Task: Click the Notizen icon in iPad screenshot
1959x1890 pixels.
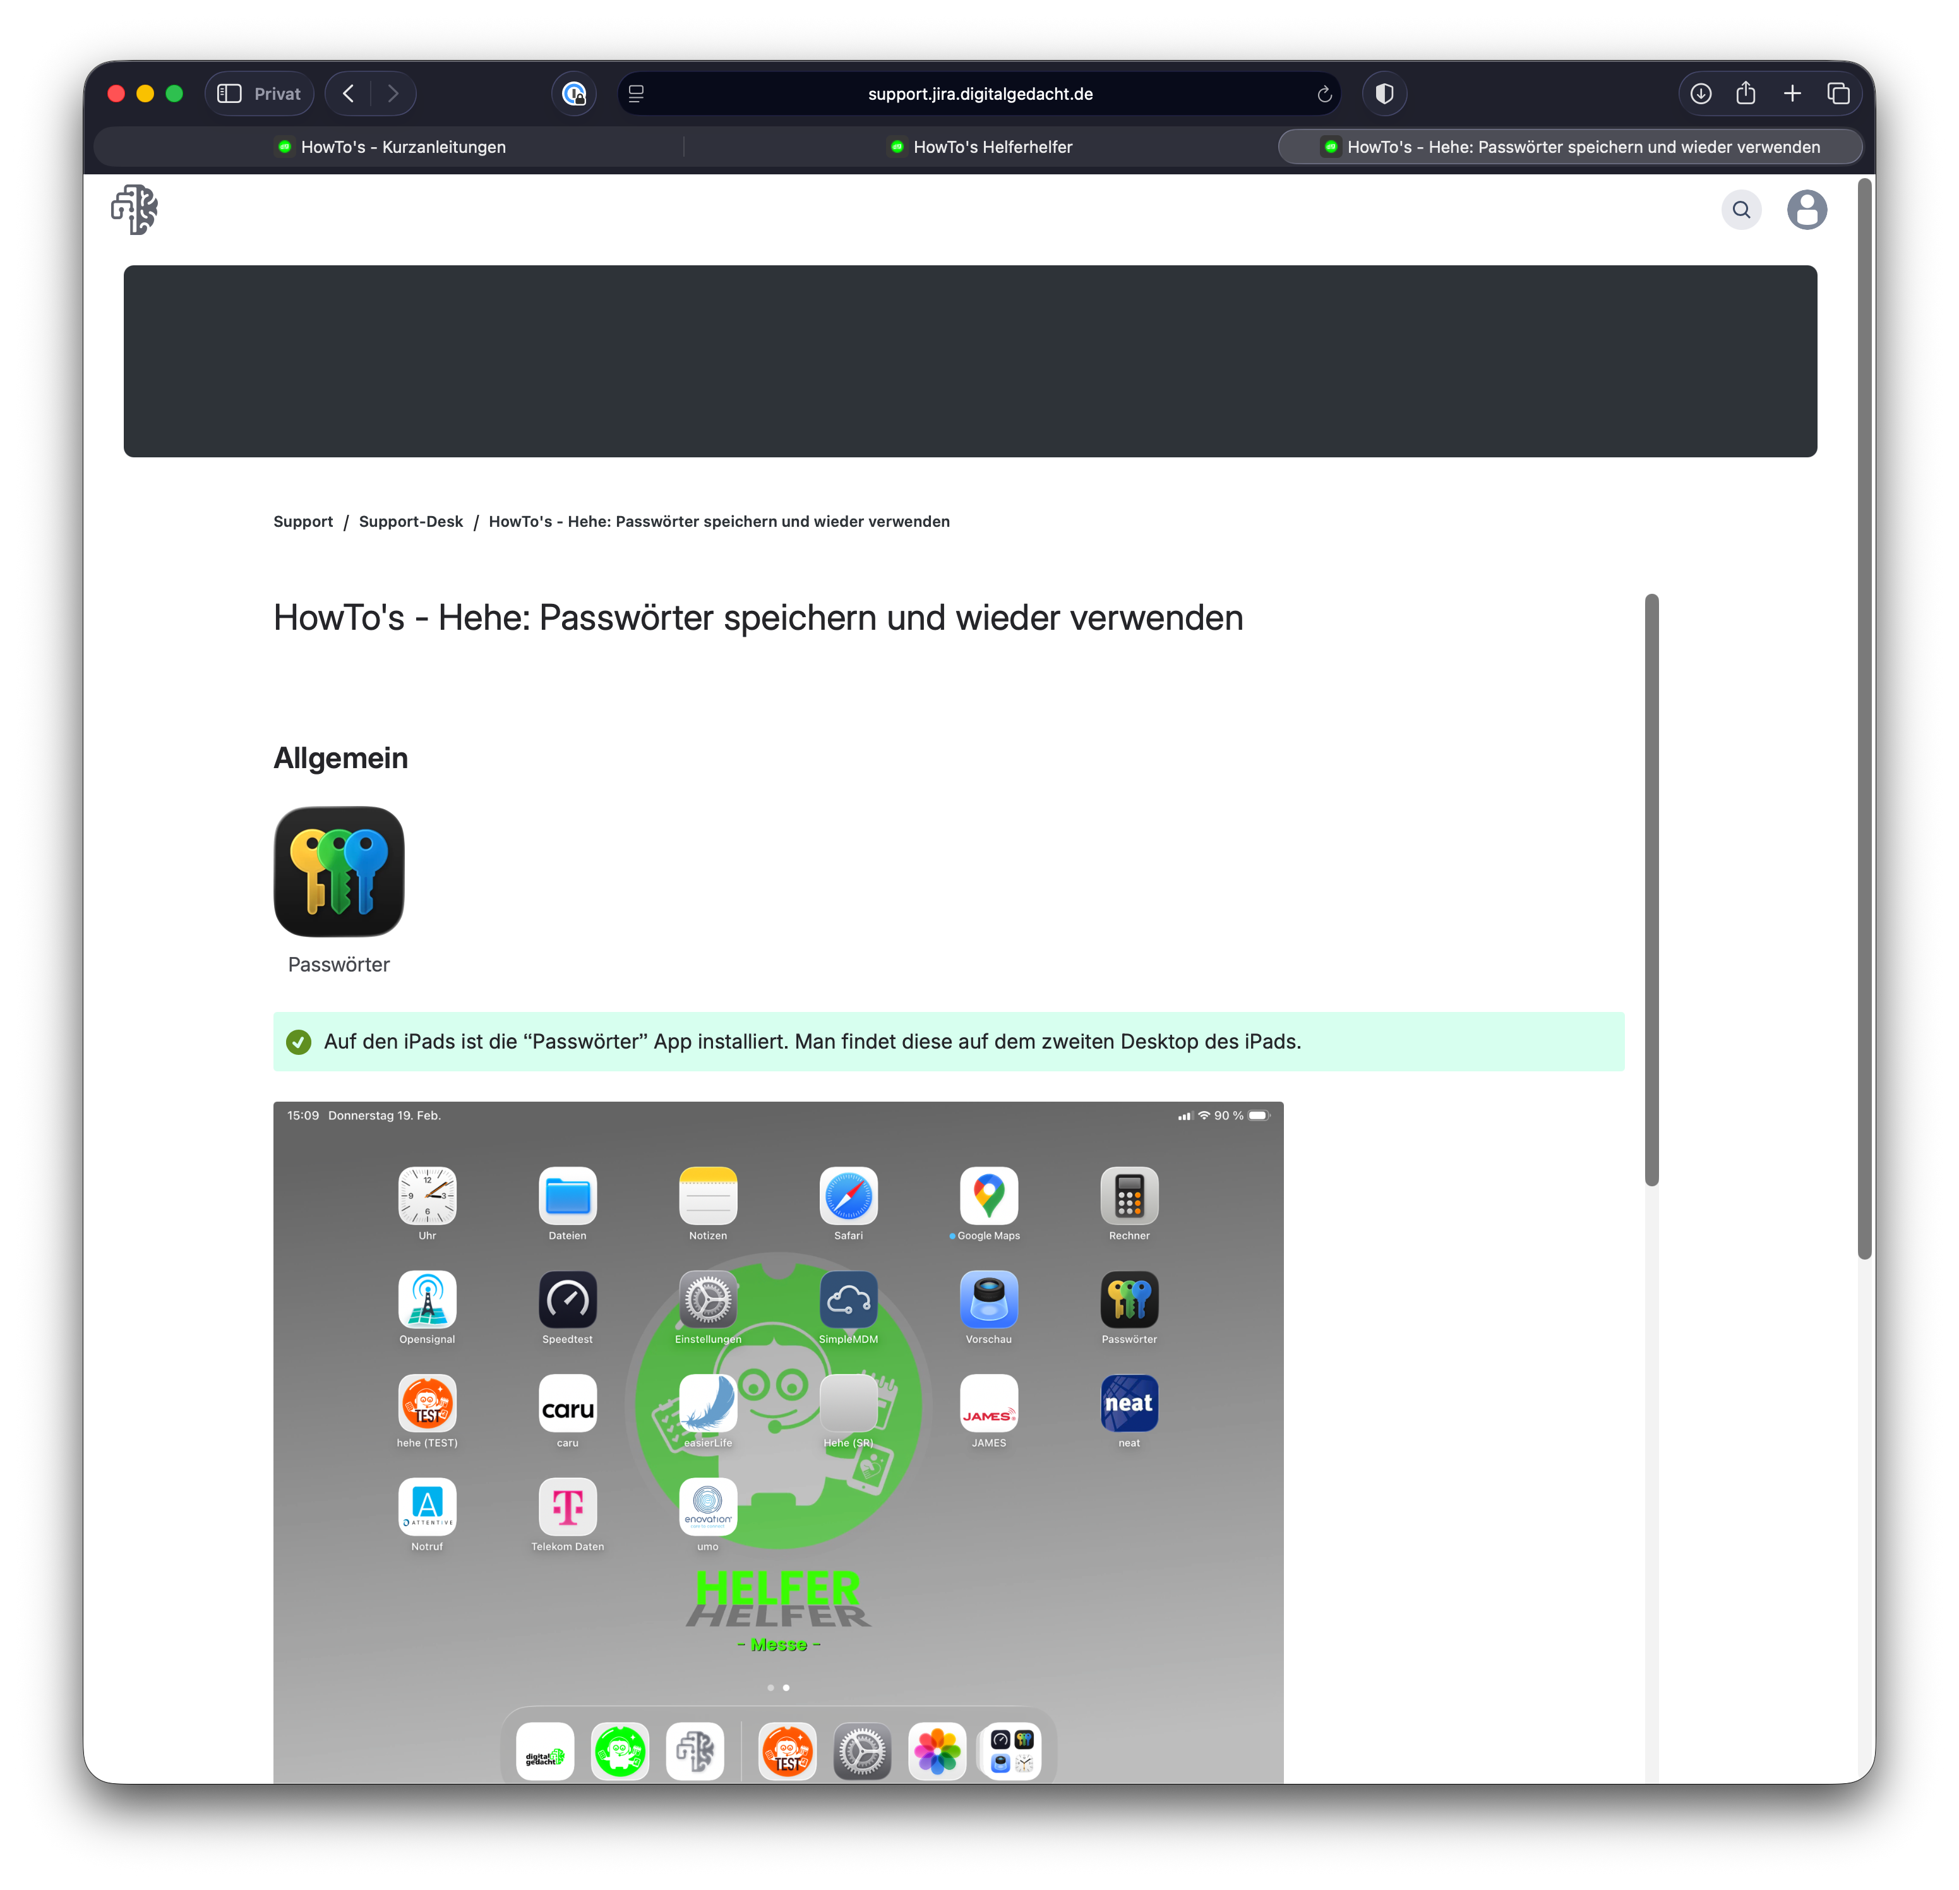Action: coord(709,1196)
